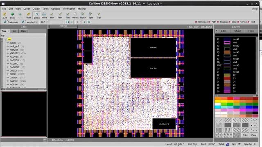This screenshot has height=147, width=262.
Task: Go to previous reference arrow
Action: 72,22
